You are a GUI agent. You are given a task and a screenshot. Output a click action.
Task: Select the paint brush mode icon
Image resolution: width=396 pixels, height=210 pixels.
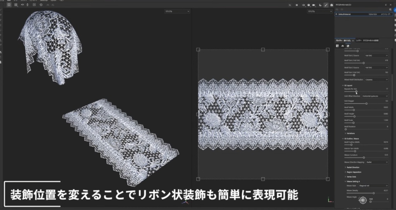[326, 5]
